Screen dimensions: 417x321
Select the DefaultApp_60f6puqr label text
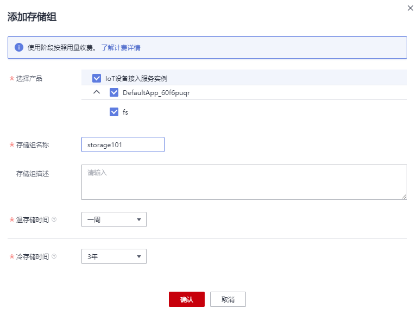click(156, 93)
